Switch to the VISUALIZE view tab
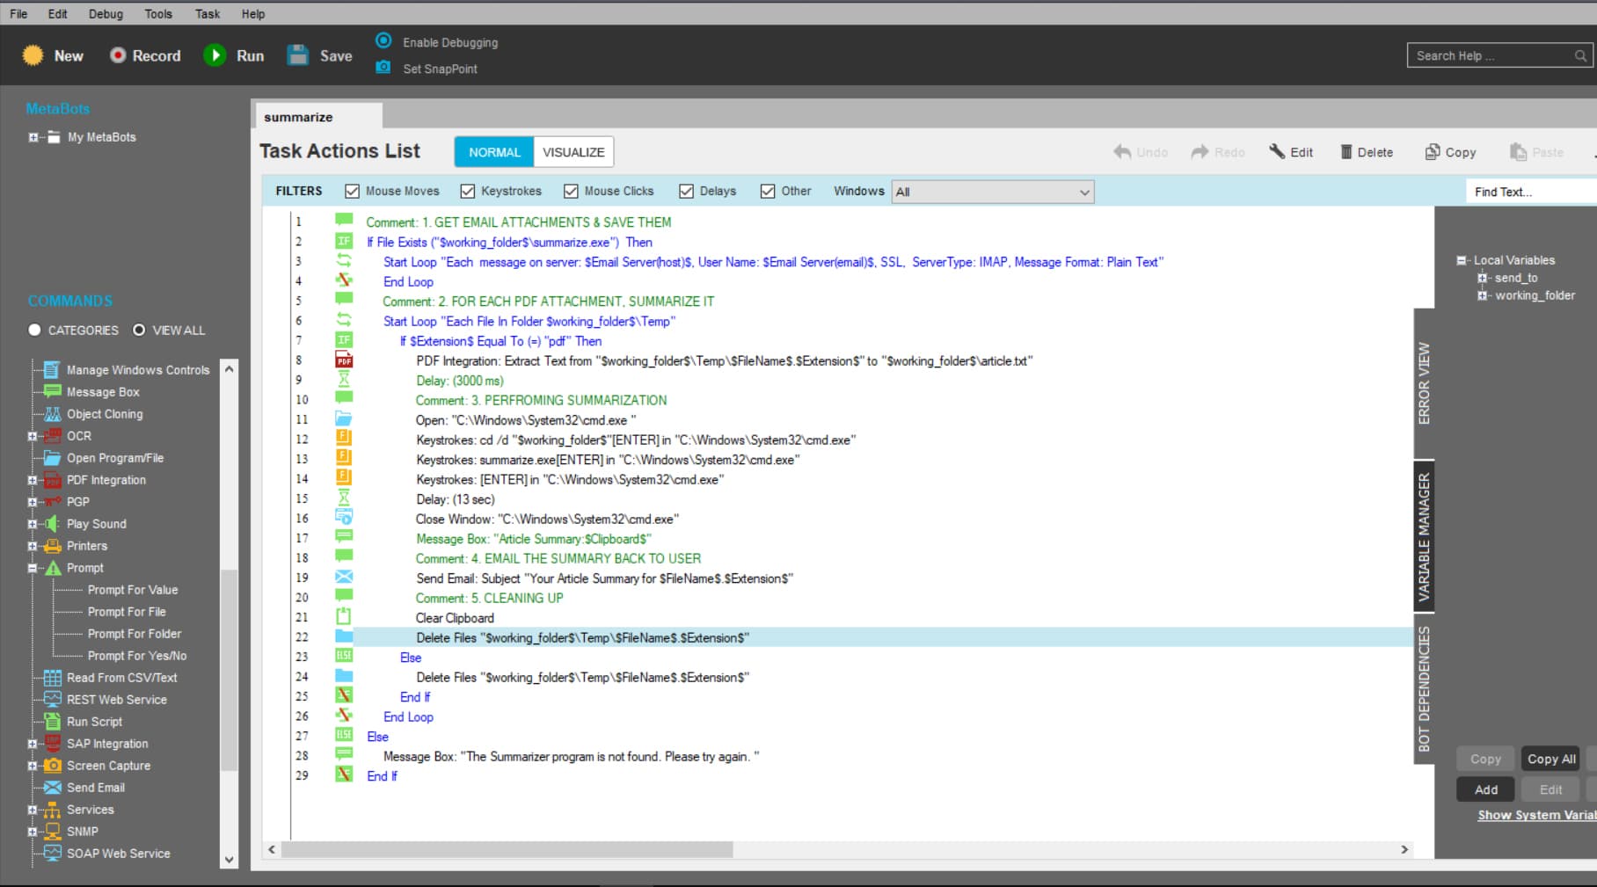 pyautogui.click(x=573, y=152)
